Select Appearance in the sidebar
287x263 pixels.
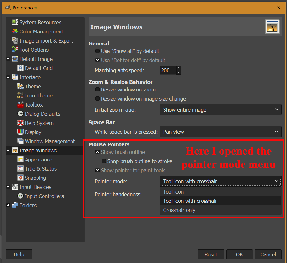[x=39, y=160]
